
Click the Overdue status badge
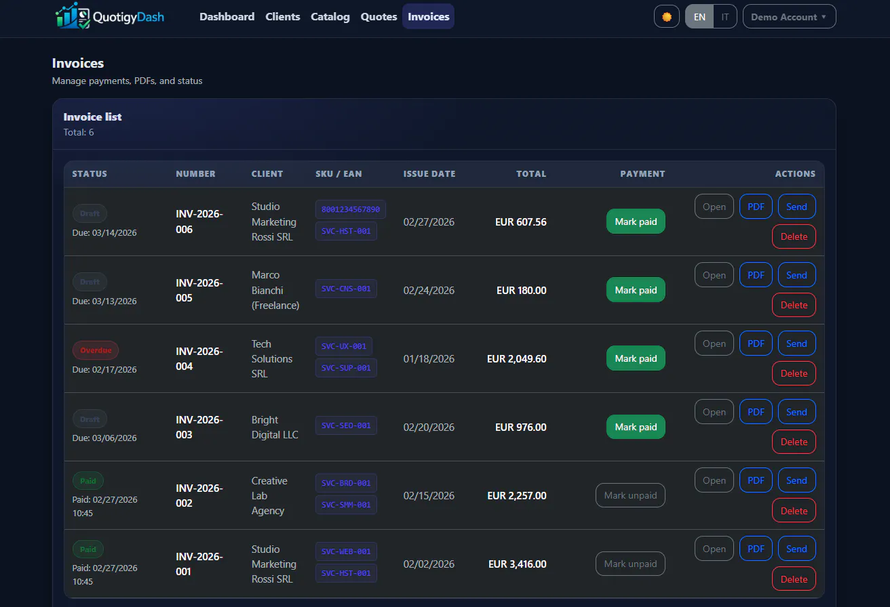tap(96, 350)
